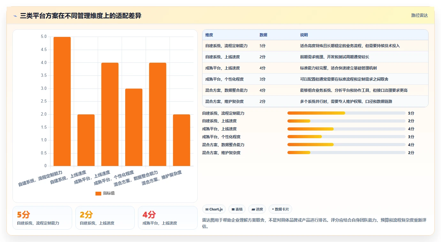Click the 数据 column header
Image resolution: width=441 pixels, height=242 pixels.
[263, 35]
